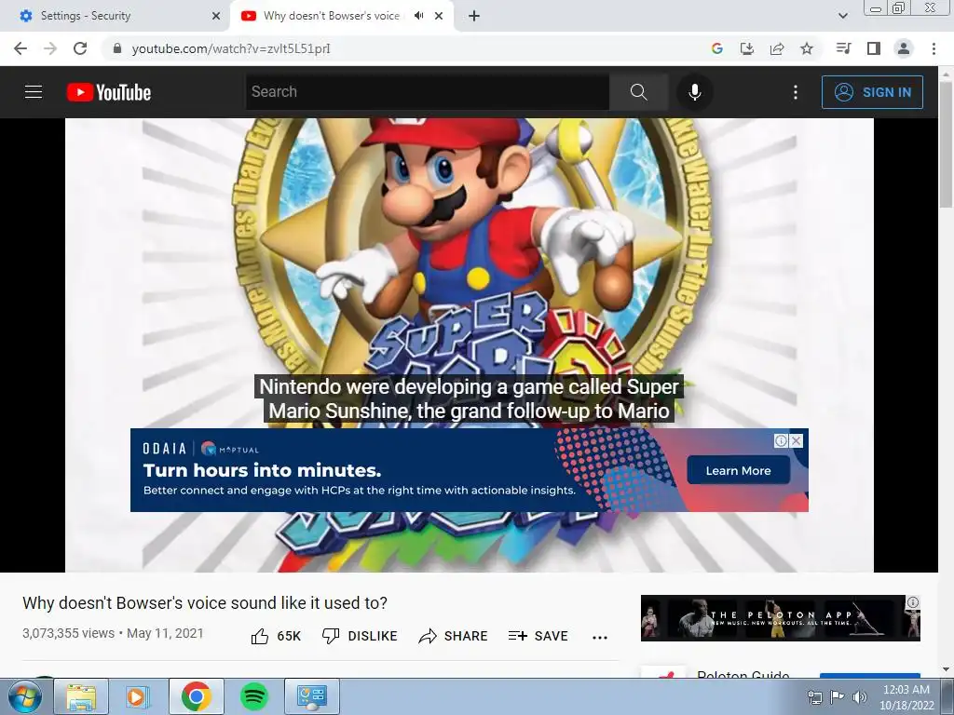Open the Chrome profile avatar
The width and height of the screenshot is (954, 715).
point(904,48)
